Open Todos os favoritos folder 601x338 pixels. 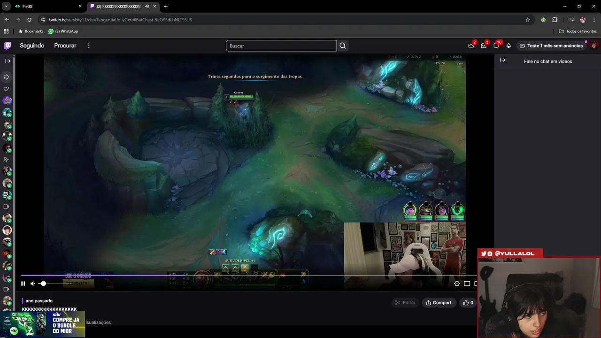(578, 31)
